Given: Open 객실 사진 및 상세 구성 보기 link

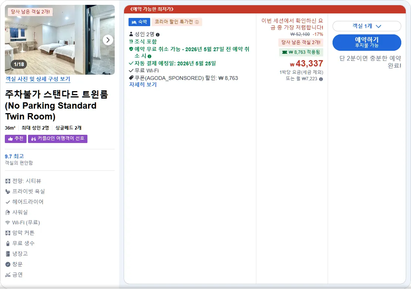Looking at the screenshot, I should (38, 79).
